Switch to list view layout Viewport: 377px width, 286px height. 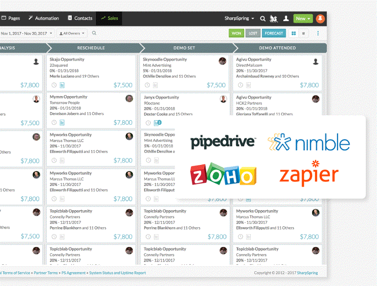(x=304, y=33)
